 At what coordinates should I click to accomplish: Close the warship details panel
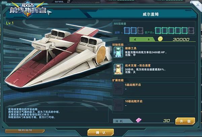click(x=198, y=5)
